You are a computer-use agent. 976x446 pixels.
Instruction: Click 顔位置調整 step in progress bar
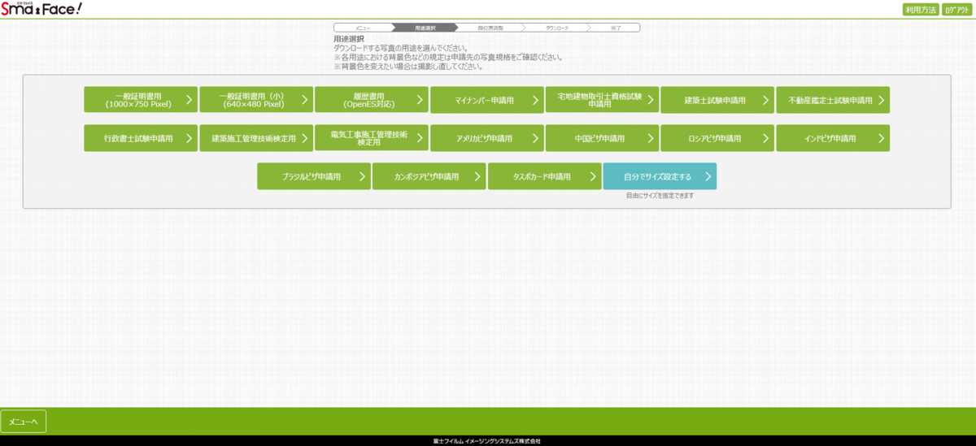pos(490,28)
